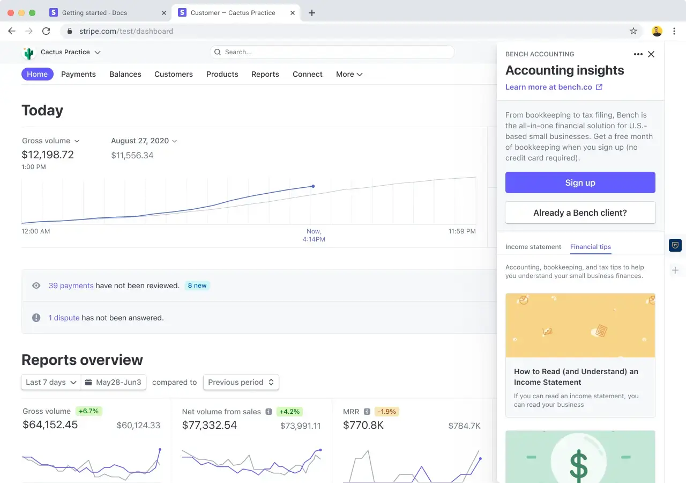Open the Gross volume dropdown under Today
The width and height of the screenshot is (686, 483).
[x=51, y=141]
